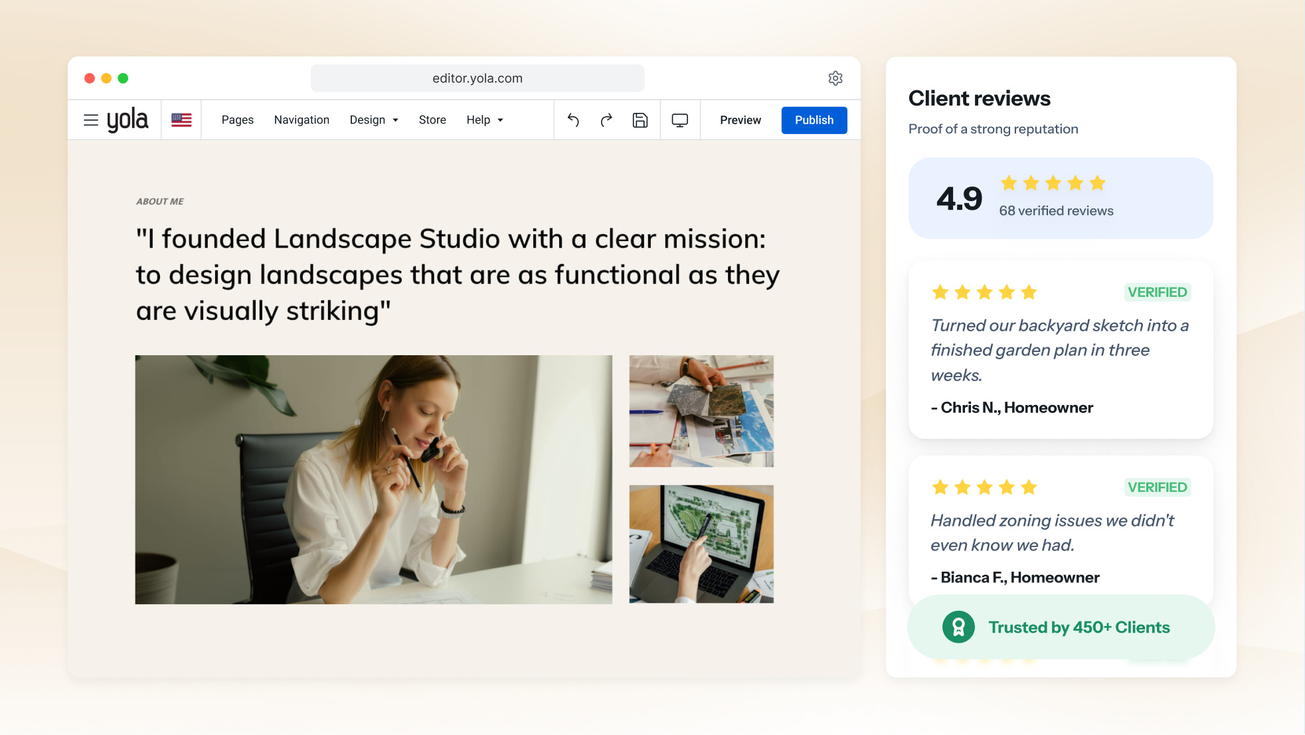Open the Store menu item
This screenshot has width=1305, height=735.
[x=432, y=120]
